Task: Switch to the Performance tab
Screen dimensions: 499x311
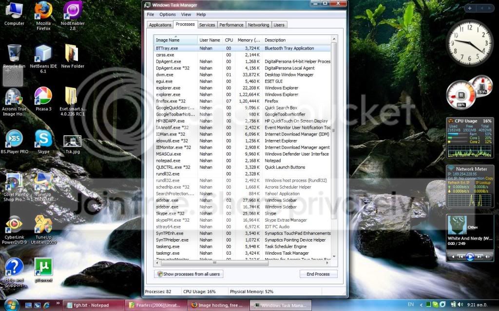Action: pyautogui.click(x=231, y=25)
